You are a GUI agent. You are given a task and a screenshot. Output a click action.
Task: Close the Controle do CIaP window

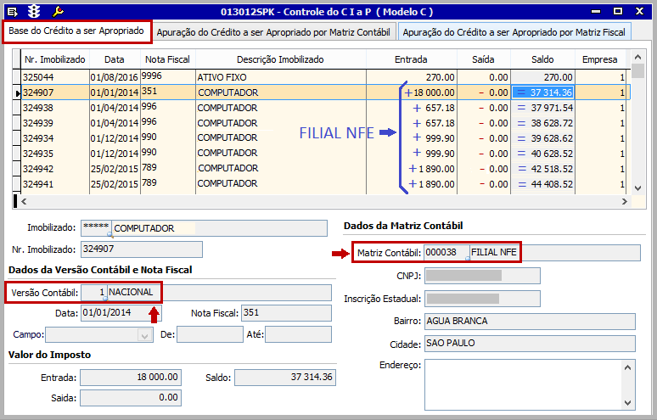[639, 11]
